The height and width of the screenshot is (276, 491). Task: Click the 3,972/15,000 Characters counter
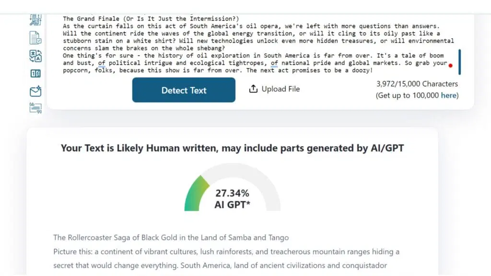[417, 84]
